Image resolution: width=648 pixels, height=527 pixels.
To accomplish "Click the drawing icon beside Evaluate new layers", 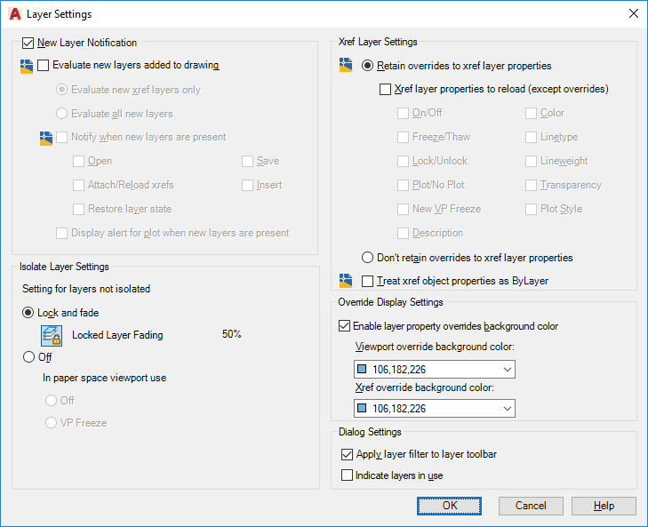I will 26,65.
